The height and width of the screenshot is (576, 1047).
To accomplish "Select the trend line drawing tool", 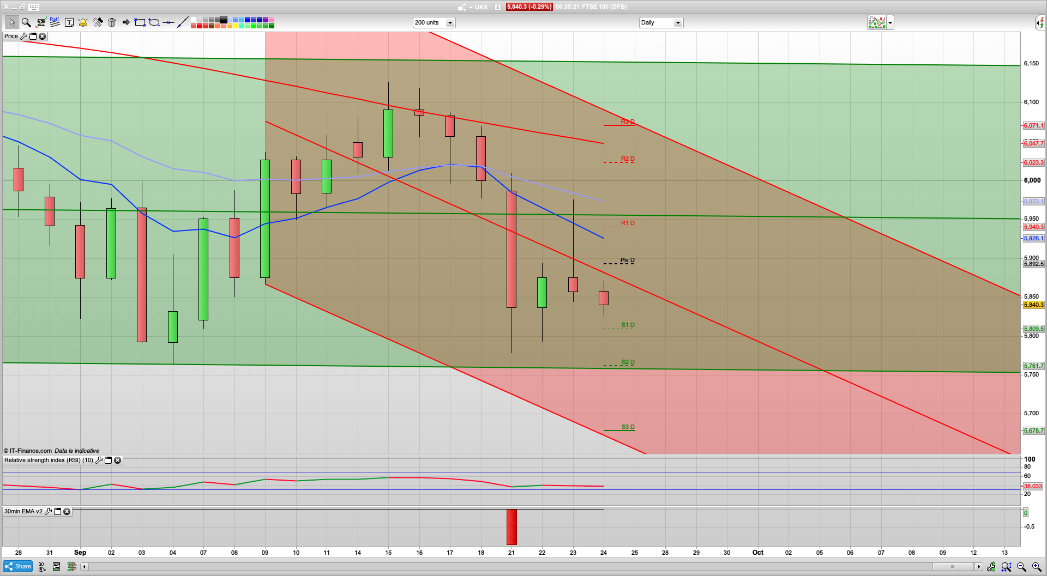I will point(182,22).
